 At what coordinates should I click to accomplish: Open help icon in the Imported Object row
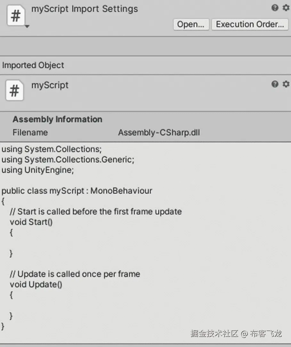tap(275, 84)
